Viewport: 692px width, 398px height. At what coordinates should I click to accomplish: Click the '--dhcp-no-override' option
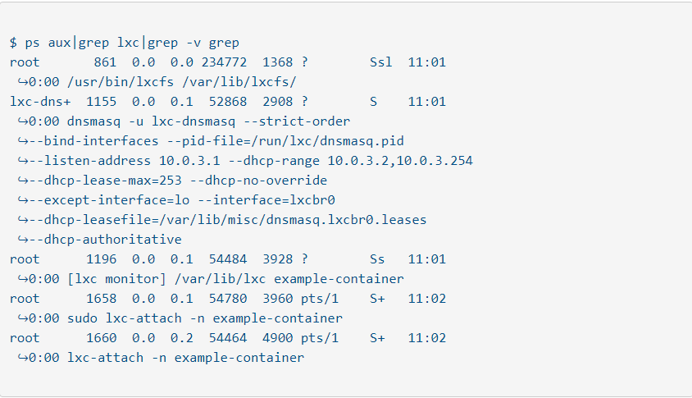click(x=258, y=181)
